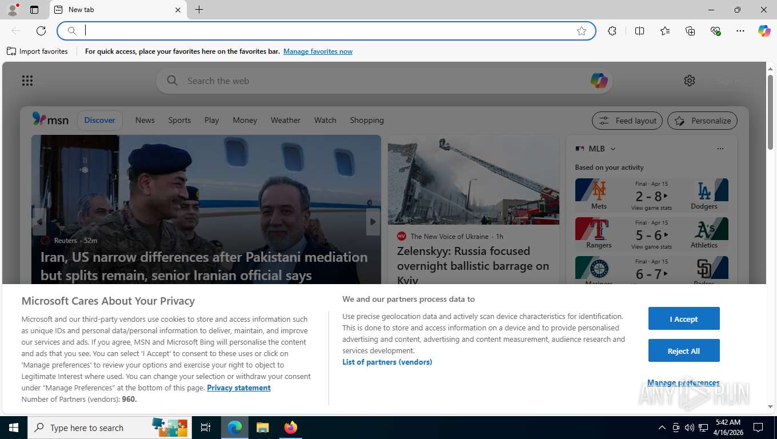777x439 pixels.
Task: Launch Firefox from the taskbar
Action: 291,428
